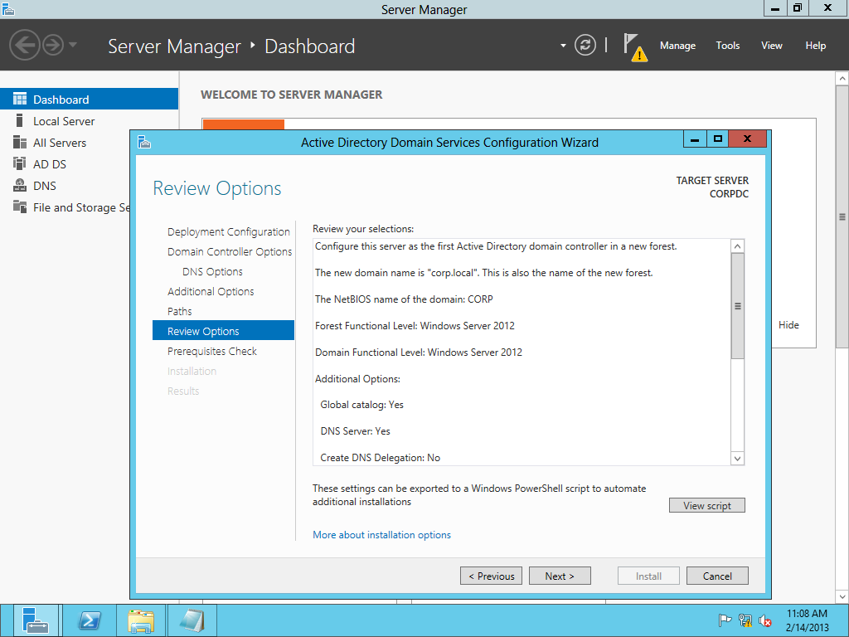This screenshot has height=637, width=849.
Task: Click the refresh icon in header
Action: [x=585, y=45]
